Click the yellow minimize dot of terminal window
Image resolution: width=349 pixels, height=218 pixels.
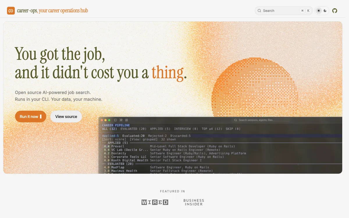[106, 120]
